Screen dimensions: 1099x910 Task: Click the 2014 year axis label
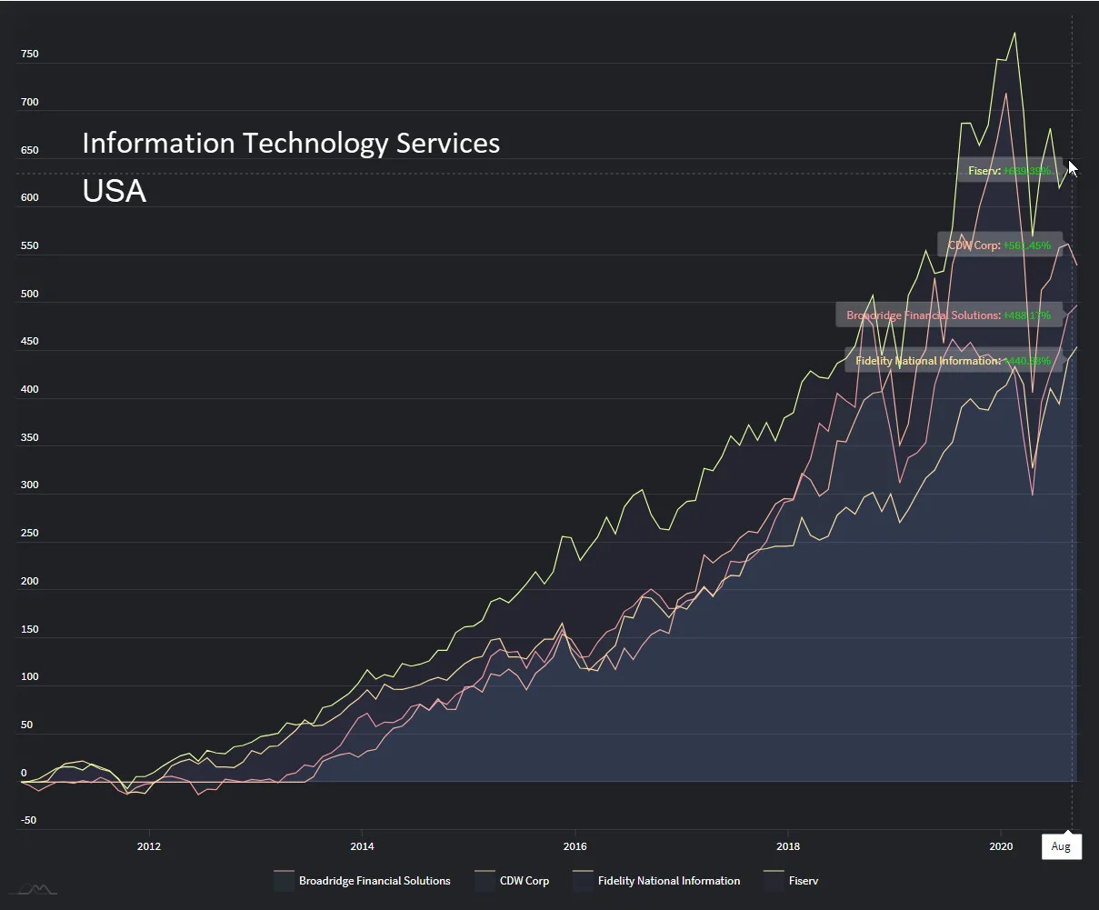point(362,846)
